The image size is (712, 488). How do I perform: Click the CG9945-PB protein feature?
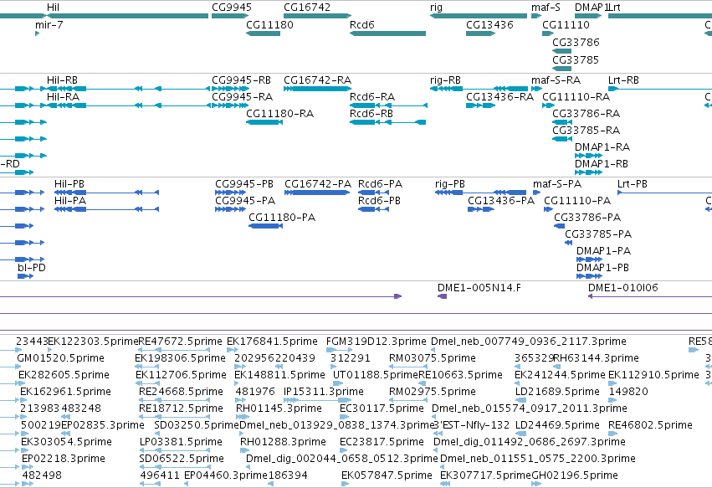(230, 193)
